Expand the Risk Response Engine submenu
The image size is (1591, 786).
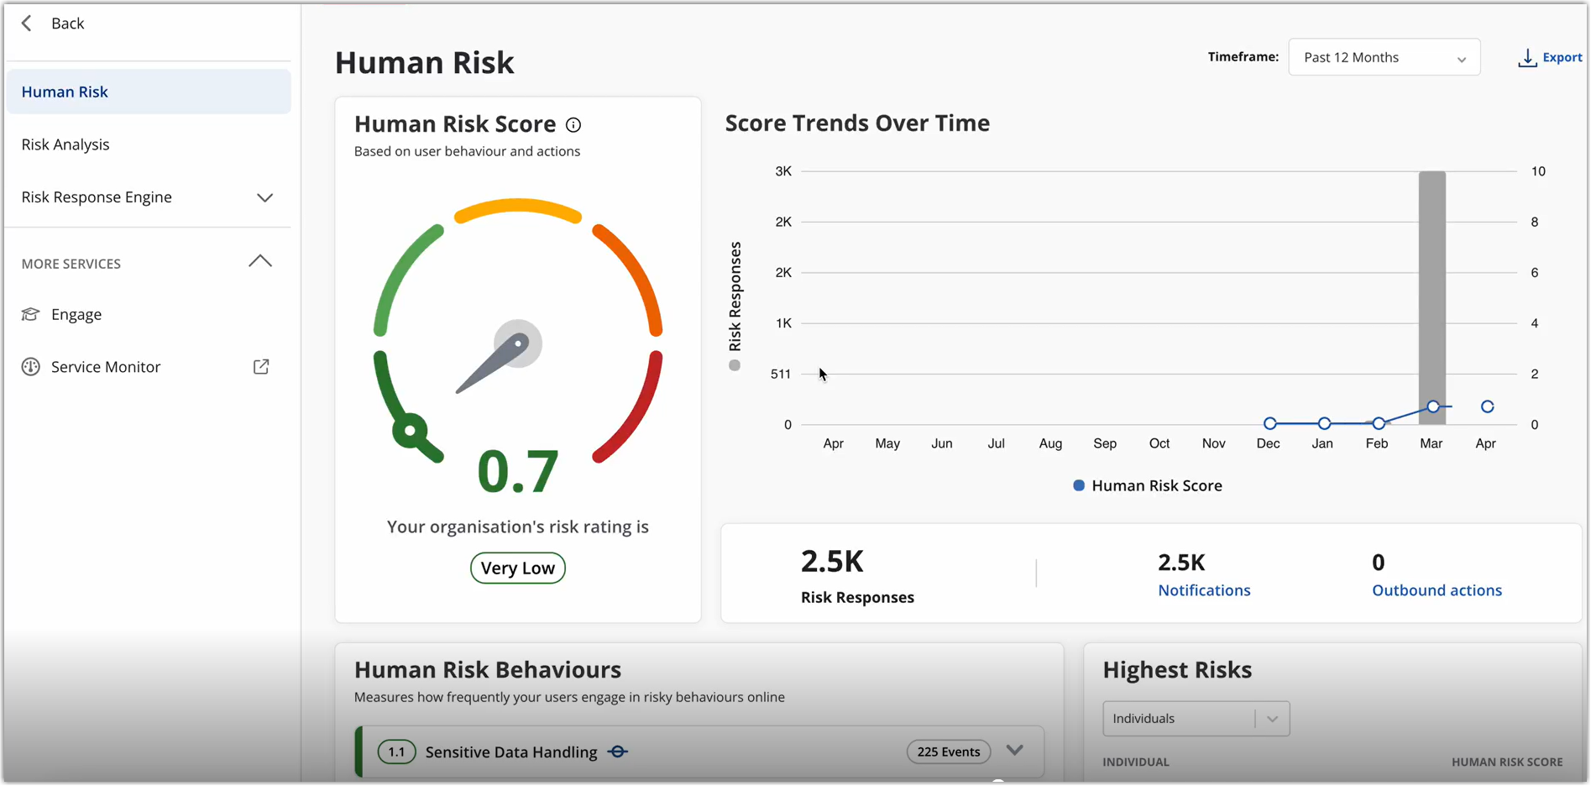pyautogui.click(x=264, y=197)
